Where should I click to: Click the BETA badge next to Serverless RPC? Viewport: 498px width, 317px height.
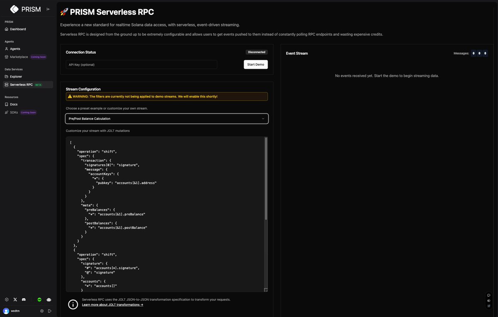[38, 85]
